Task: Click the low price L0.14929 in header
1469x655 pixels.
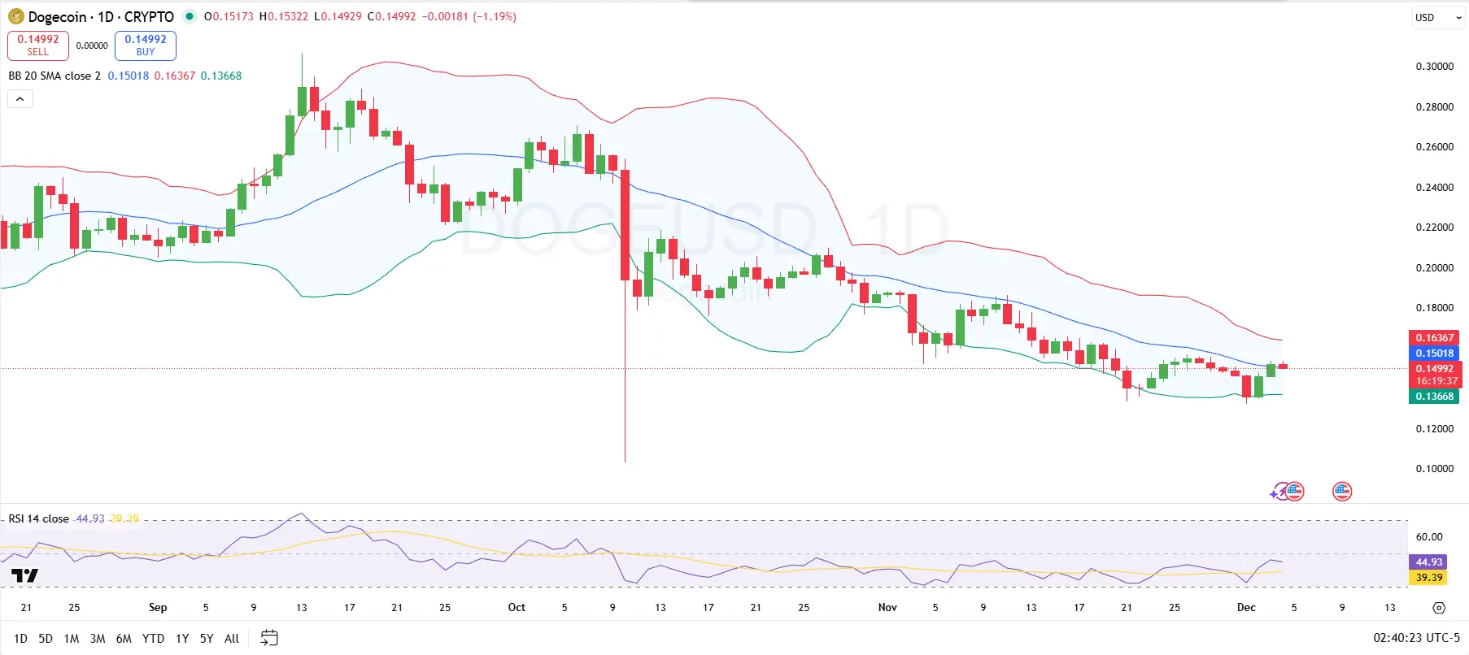Action: click(x=338, y=16)
